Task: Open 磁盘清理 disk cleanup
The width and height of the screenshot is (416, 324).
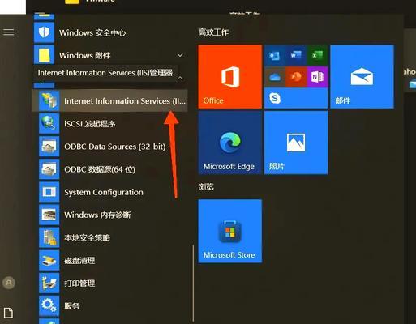Action: tap(109, 260)
